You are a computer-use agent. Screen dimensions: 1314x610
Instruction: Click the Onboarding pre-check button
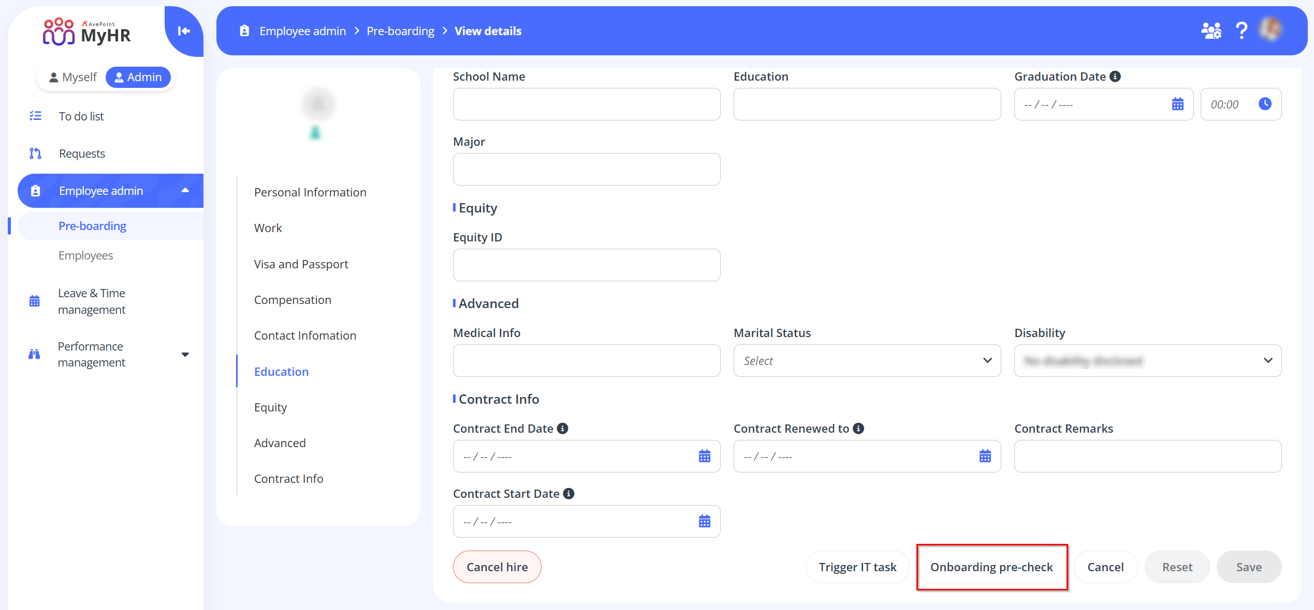pos(991,567)
